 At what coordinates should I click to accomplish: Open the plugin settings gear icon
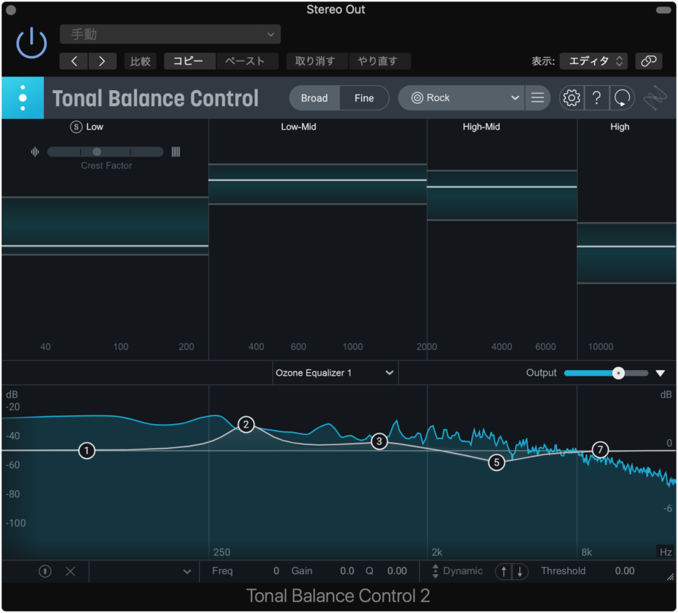[571, 97]
